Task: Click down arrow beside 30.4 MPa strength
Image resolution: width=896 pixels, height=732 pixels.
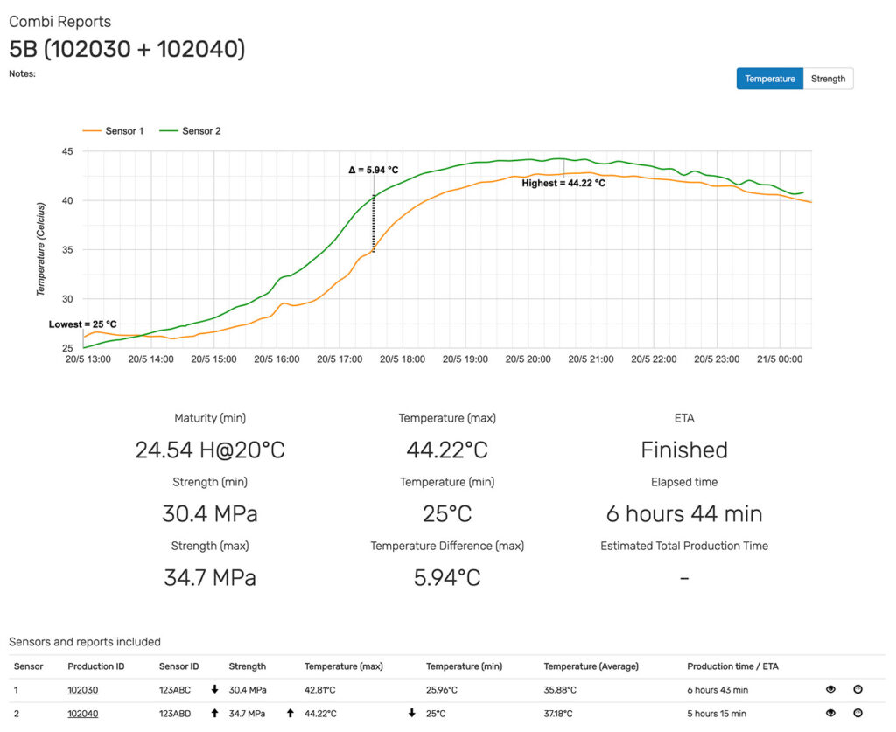Action: [215, 689]
